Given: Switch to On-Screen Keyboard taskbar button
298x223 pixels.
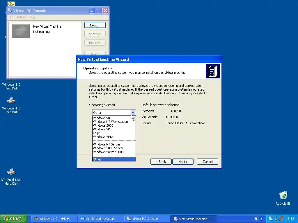Looking at the screenshot, I should [100, 219].
